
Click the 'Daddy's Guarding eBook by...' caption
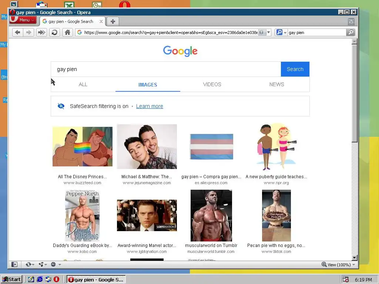[x=83, y=246]
